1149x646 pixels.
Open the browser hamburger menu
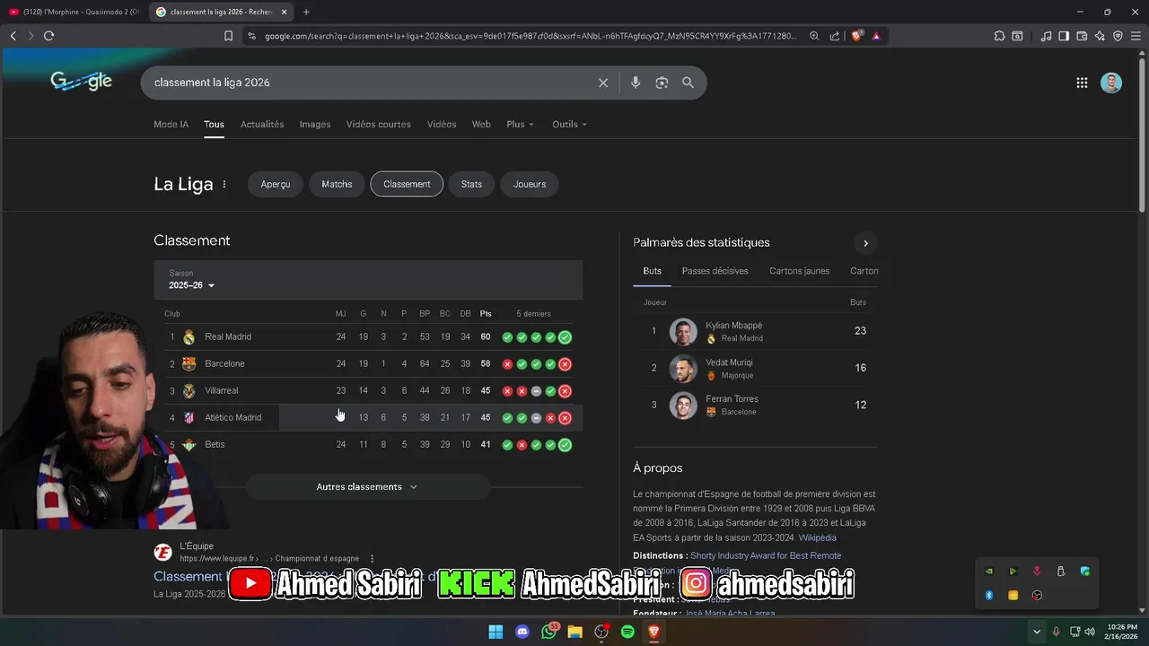coord(1136,36)
